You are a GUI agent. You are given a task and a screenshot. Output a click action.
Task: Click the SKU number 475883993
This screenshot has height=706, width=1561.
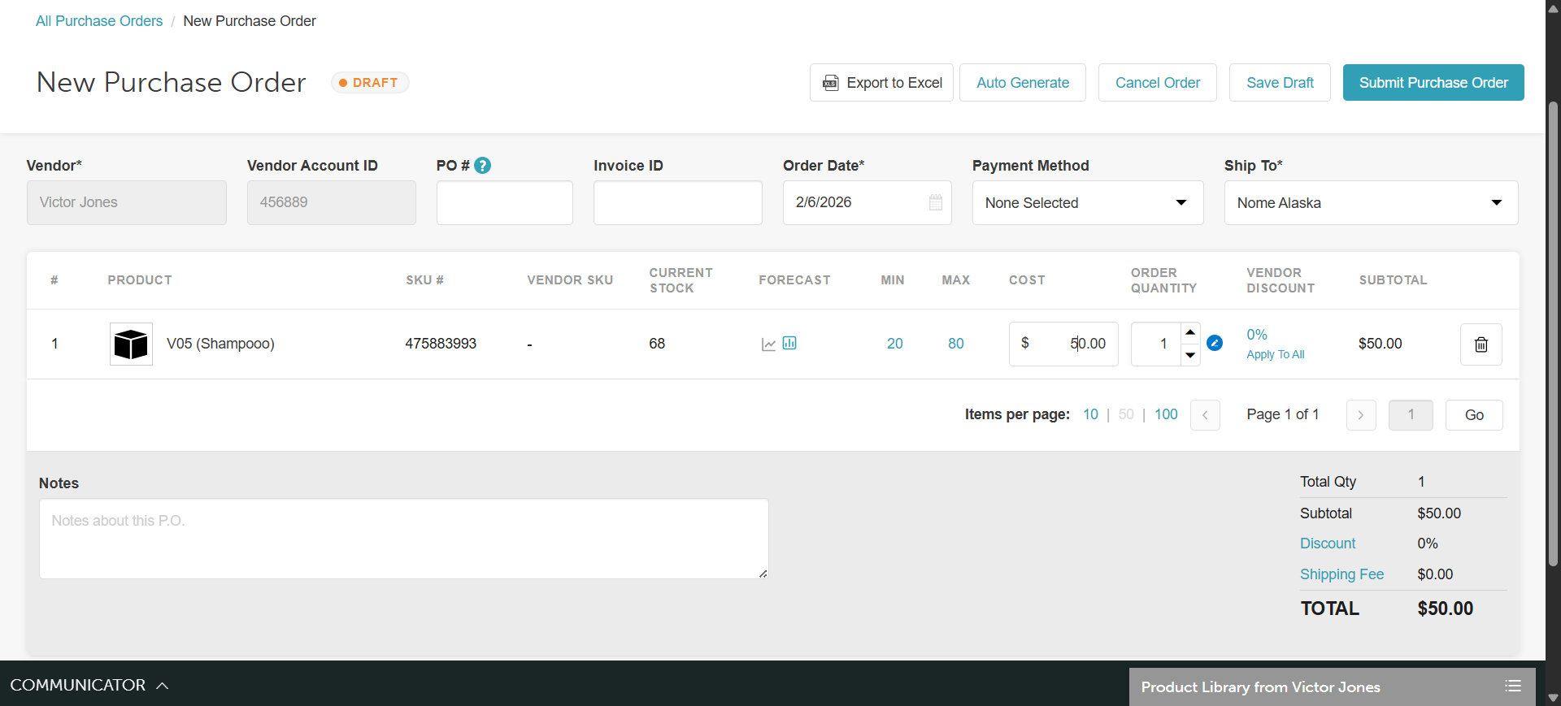click(441, 344)
